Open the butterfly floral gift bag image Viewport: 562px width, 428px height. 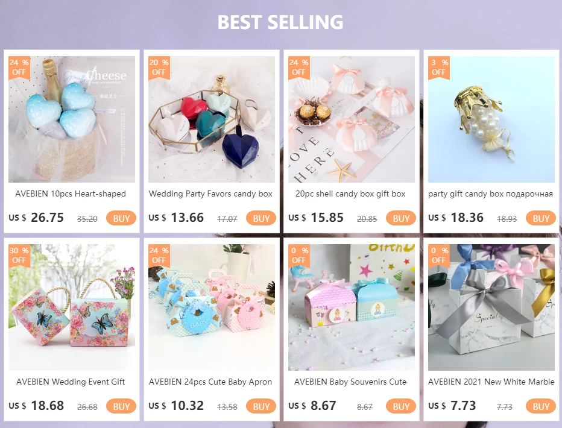(72, 307)
